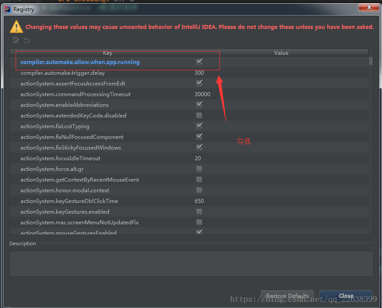Click the value 300 for trigger.delay
The width and height of the screenshot is (382, 308).
tap(199, 73)
